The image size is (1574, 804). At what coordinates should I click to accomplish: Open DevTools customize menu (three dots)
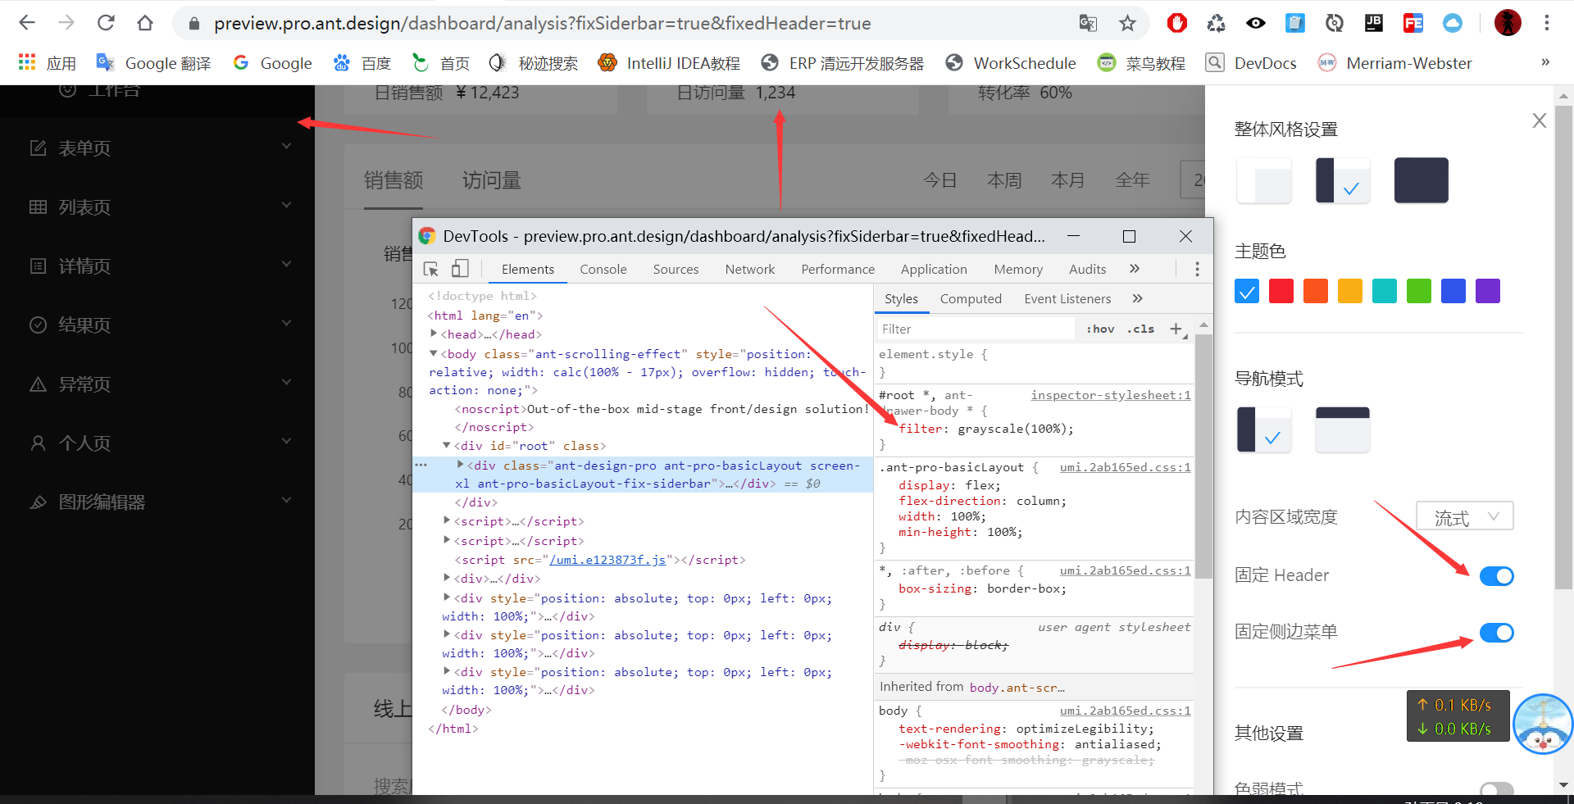[x=1197, y=269]
